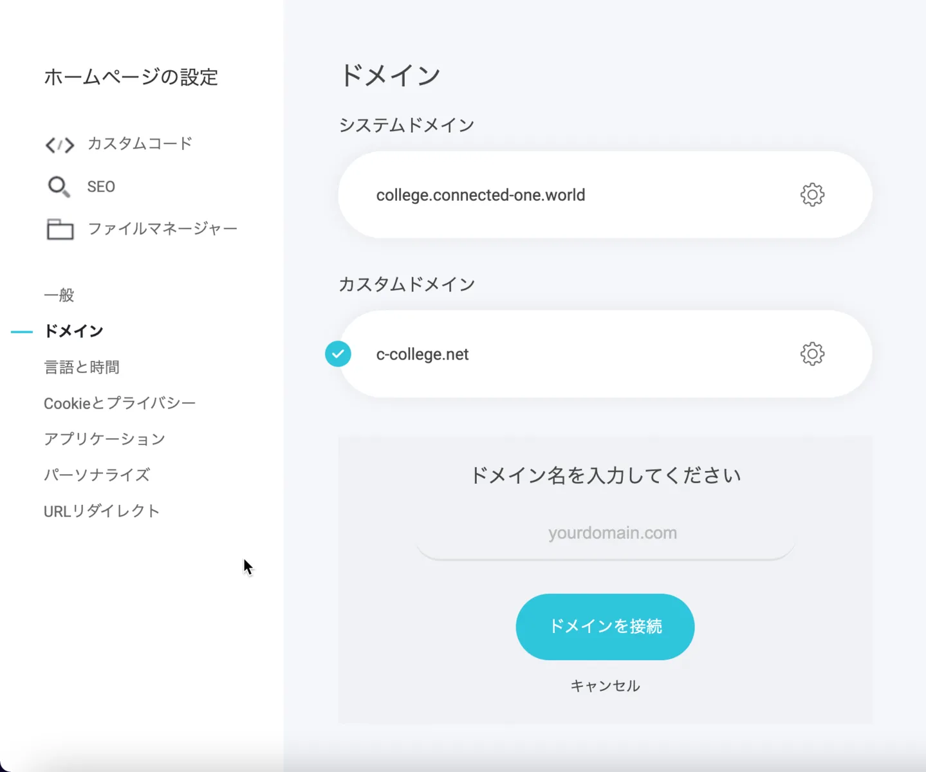926x772 pixels.
Task: Select 一般 in the sidebar
Action: (x=59, y=295)
